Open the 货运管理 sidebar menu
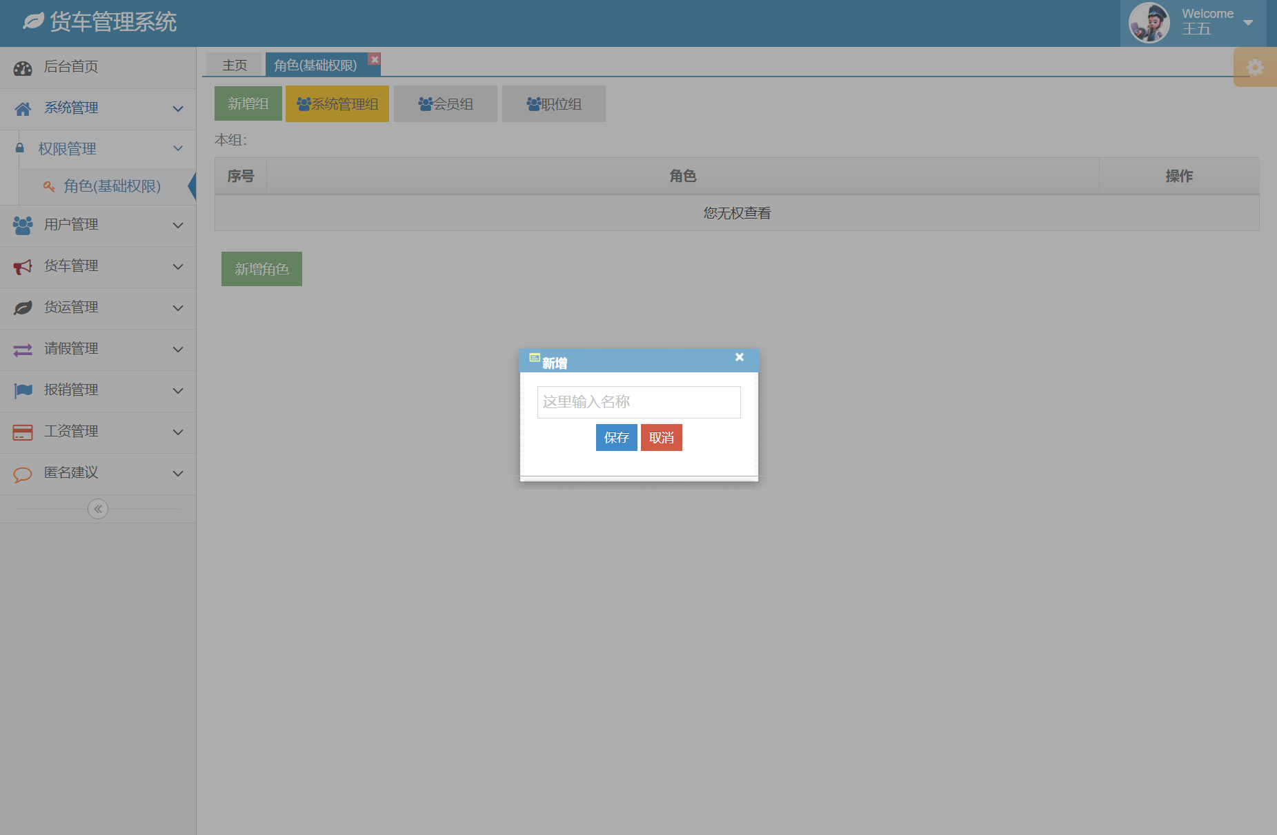Viewport: 1277px width, 835px height. (x=98, y=308)
